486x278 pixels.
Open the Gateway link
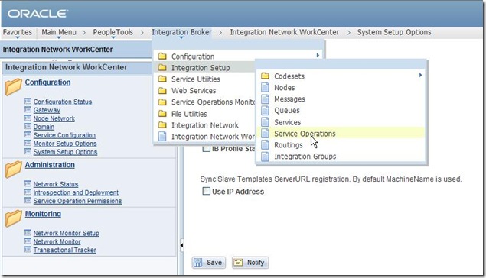(x=47, y=110)
